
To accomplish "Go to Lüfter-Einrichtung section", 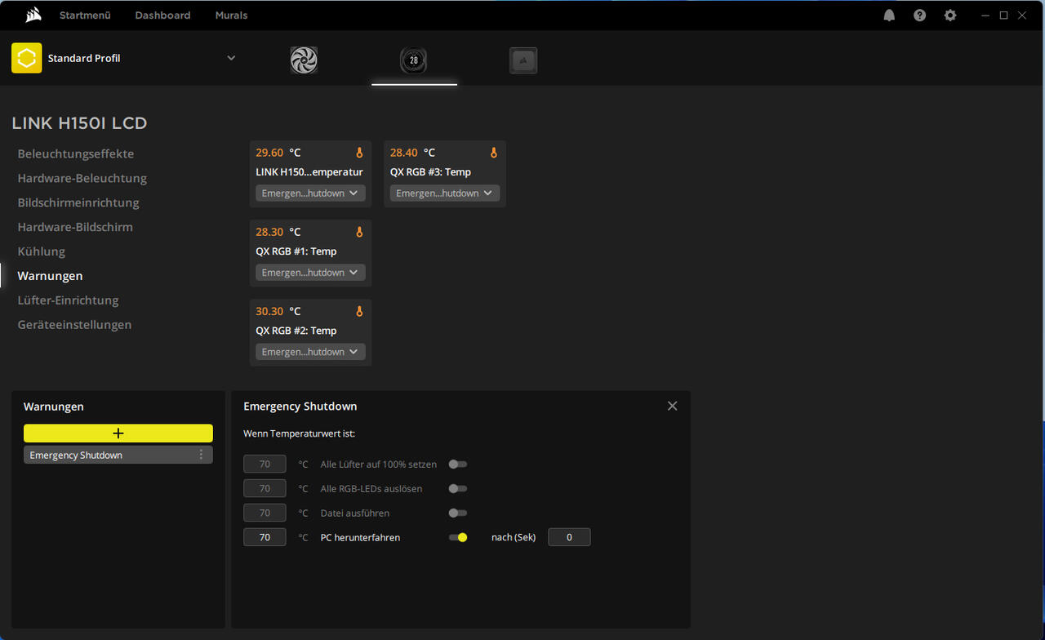I will click(68, 300).
